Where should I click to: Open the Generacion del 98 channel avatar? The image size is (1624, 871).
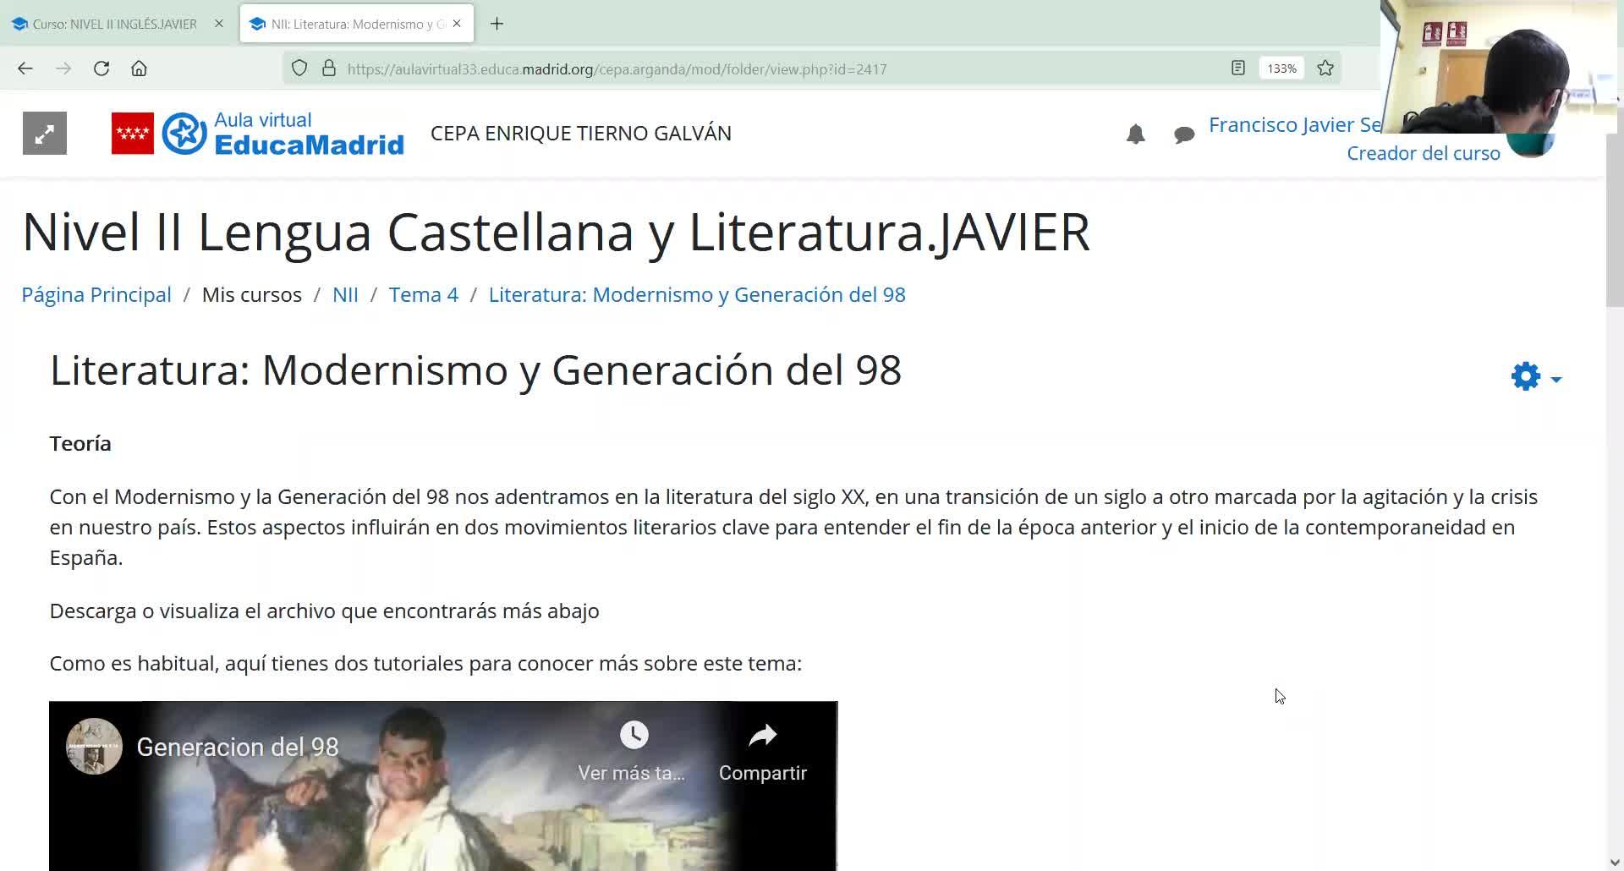(94, 747)
